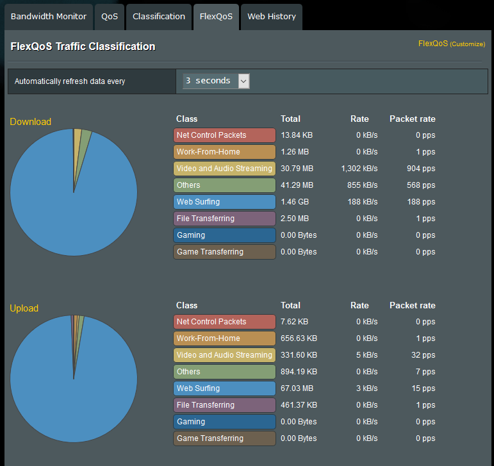This screenshot has width=494, height=466.
Task: Click the 2.50 MB File Transferring total
Action: (x=295, y=219)
